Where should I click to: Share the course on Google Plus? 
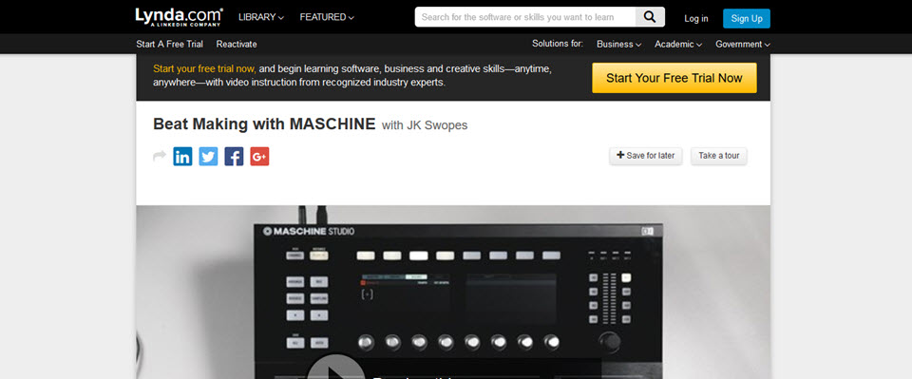click(259, 157)
